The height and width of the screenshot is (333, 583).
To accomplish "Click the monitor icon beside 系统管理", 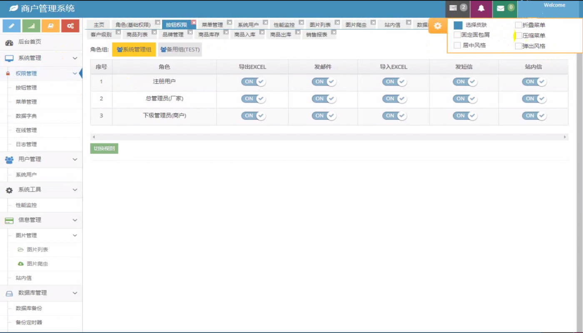I will tap(9, 58).
